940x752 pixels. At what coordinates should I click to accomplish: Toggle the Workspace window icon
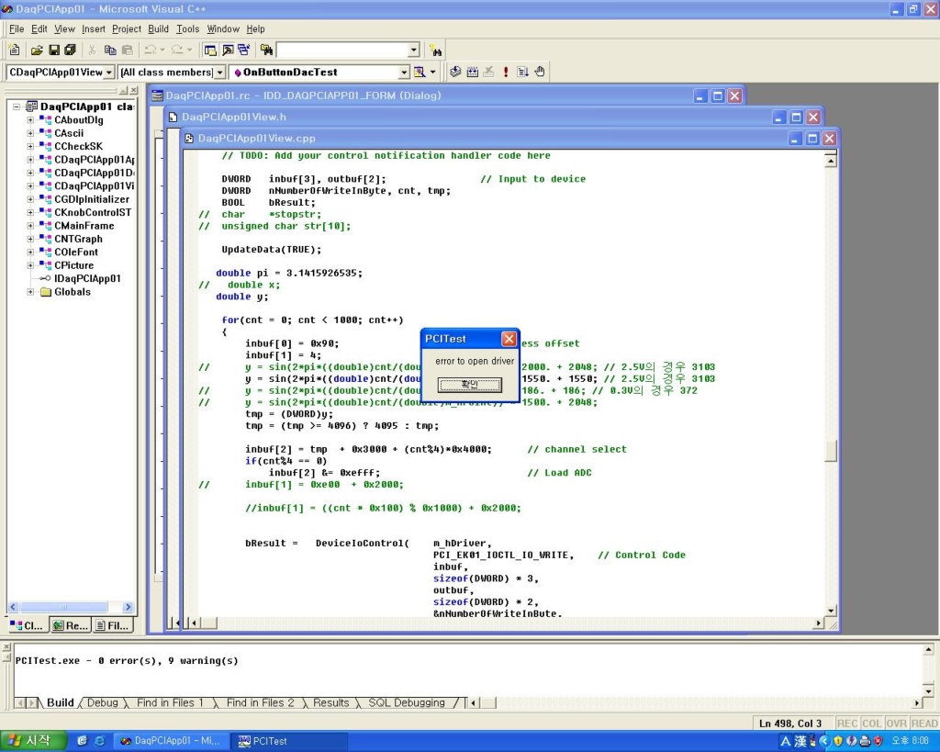pos(210,51)
